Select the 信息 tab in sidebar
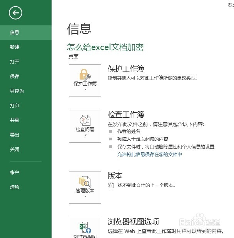Screen dimensions: 234x238 (x=26, y=32)
